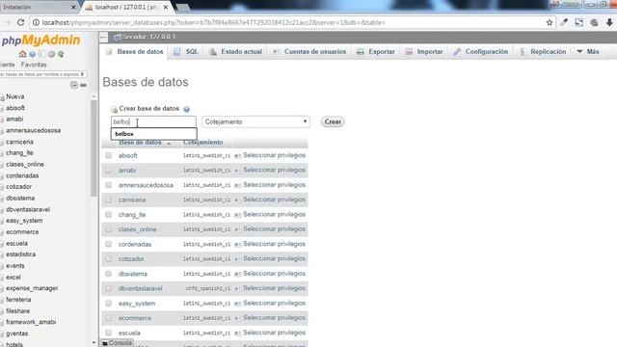Screen dimensions: 617x347
Task: Open privileges icon for dbsistema row
Action: pos(237,274)
